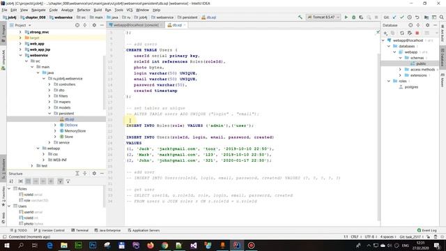Viewport: 446px width, 251px height.
Task: Open the Terminal tool window
Action: click(79, 230)
